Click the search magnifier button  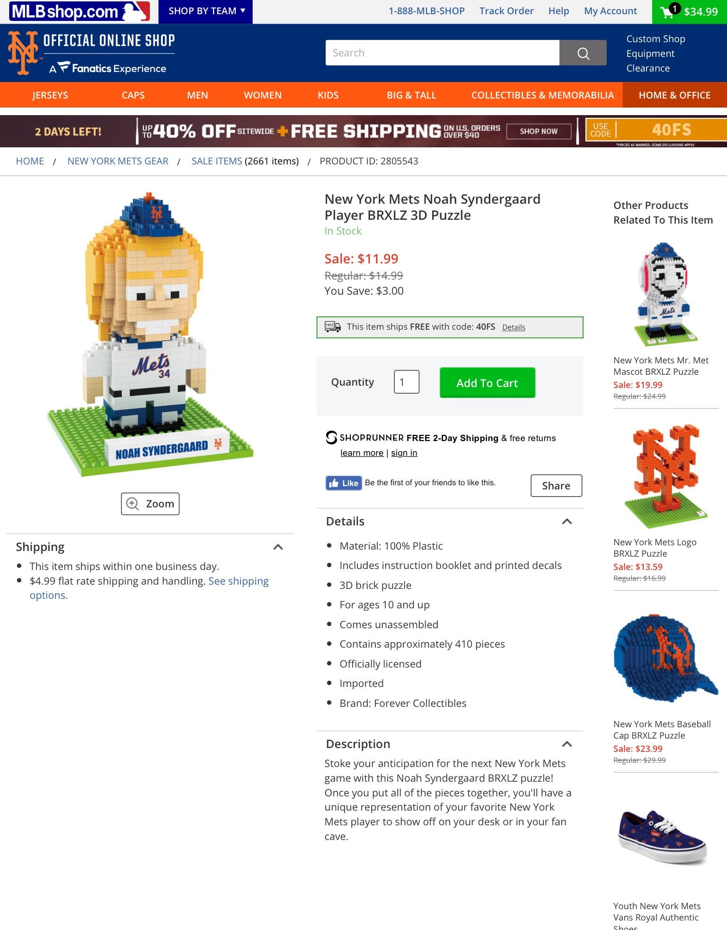click(583, 53)
